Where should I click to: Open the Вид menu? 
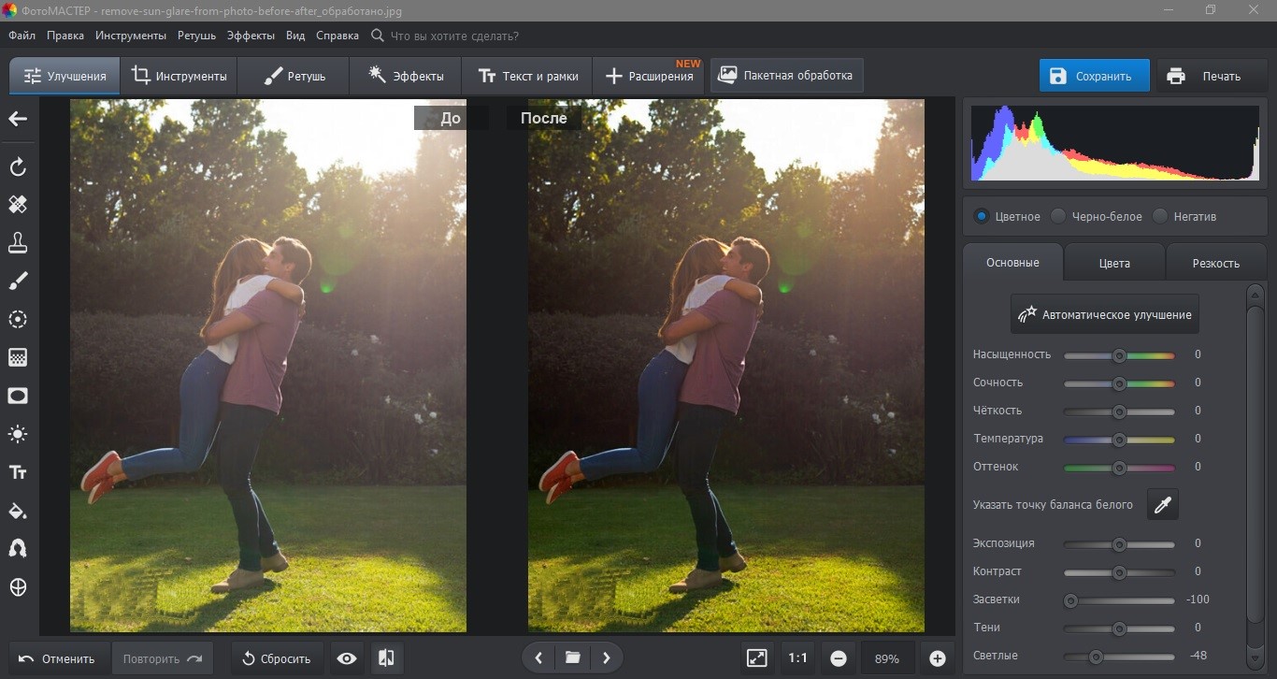coord(295,36)
